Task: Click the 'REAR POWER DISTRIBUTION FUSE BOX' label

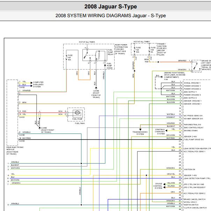Action: (x=121, y=49)
